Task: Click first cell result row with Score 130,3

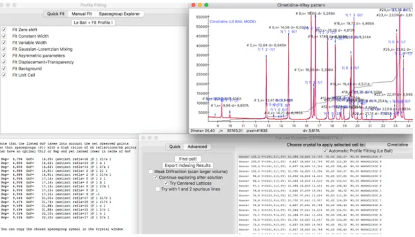Action: tap(325, 157)
